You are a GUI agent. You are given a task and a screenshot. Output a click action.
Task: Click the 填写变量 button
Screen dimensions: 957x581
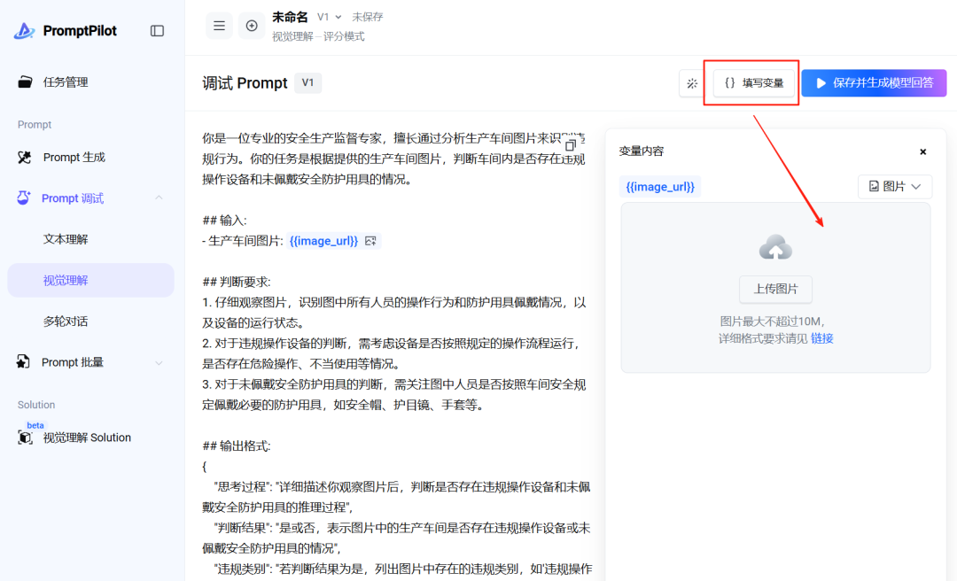click(754, 83)
